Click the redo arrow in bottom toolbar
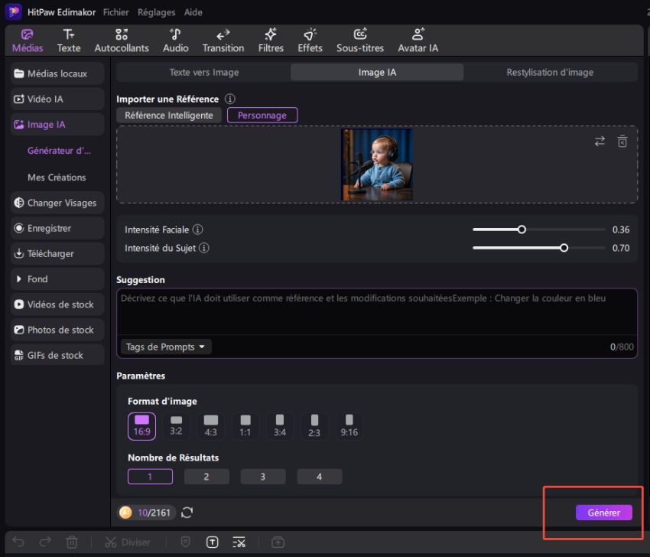 [x=45, y=542]
